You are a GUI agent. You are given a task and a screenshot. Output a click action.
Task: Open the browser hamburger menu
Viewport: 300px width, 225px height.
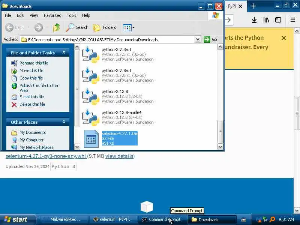(293, 20)
